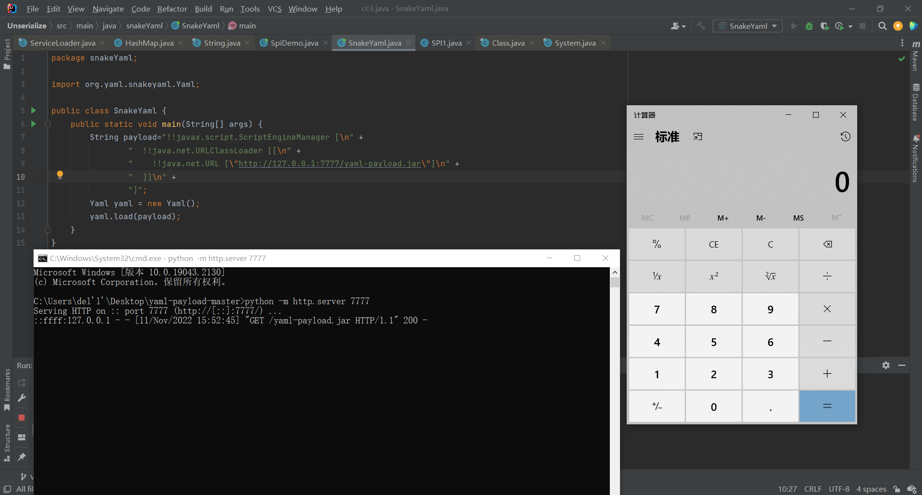Click the Calculator backspace key
The image size is (922, 495).
click(x=827, y=244)
